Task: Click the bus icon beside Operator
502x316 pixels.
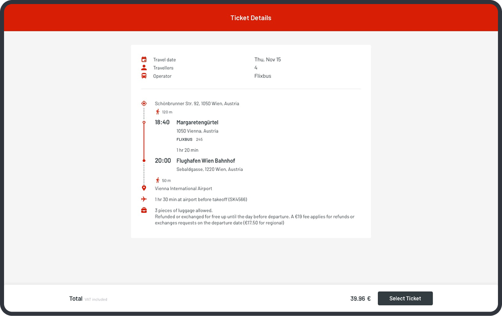Action: coord(144,76)
